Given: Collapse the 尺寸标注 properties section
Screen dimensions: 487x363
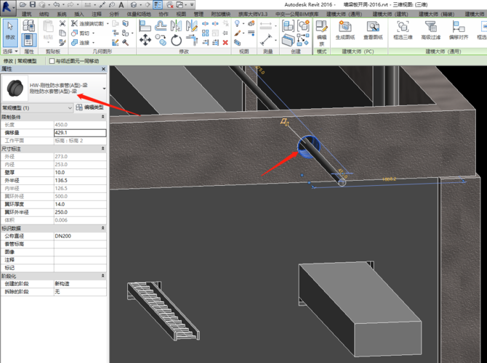Looking at the screenshot, I should [102, 149].
